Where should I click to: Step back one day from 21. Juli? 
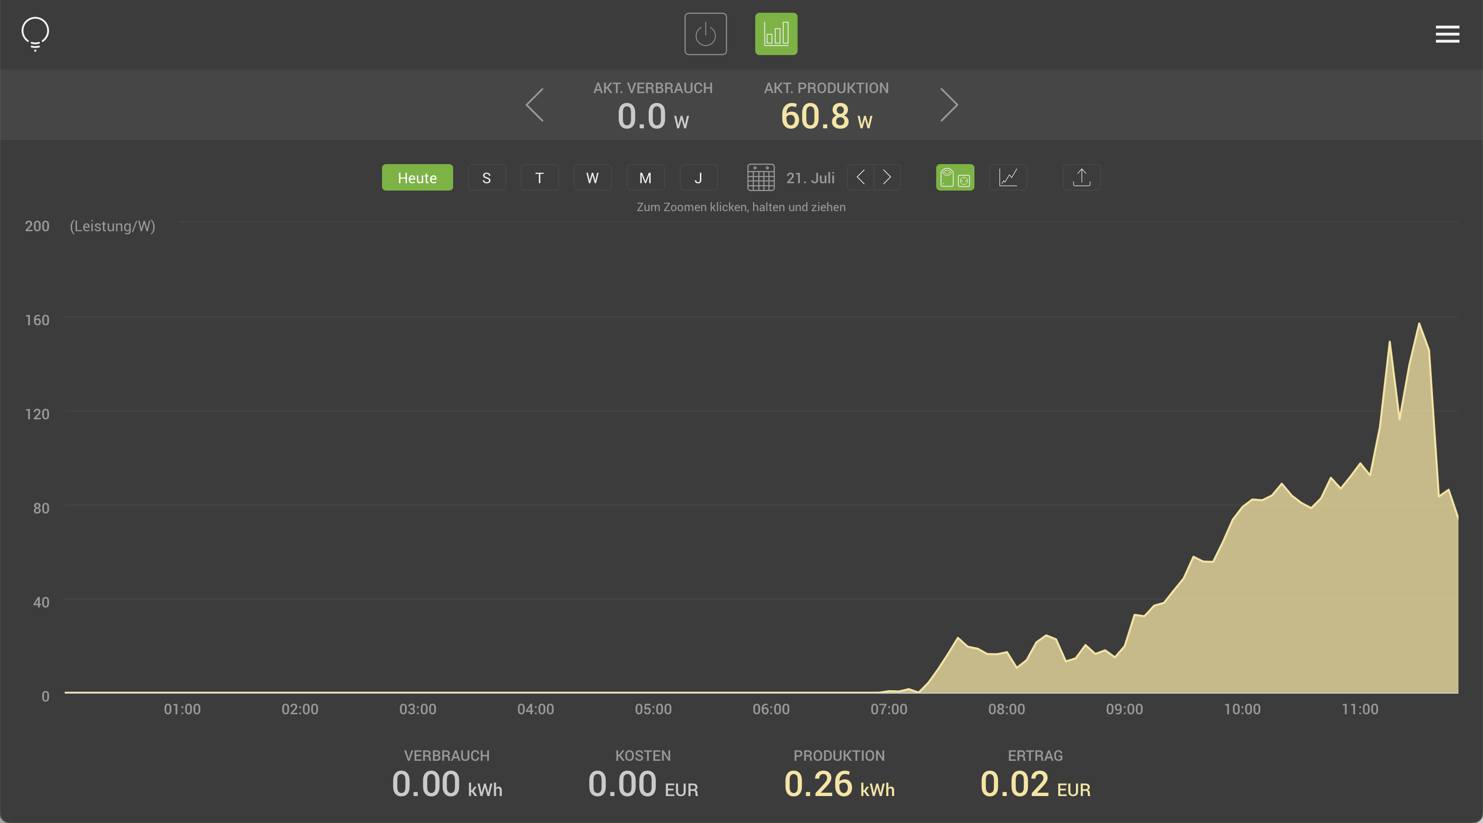tap(861, 177)
